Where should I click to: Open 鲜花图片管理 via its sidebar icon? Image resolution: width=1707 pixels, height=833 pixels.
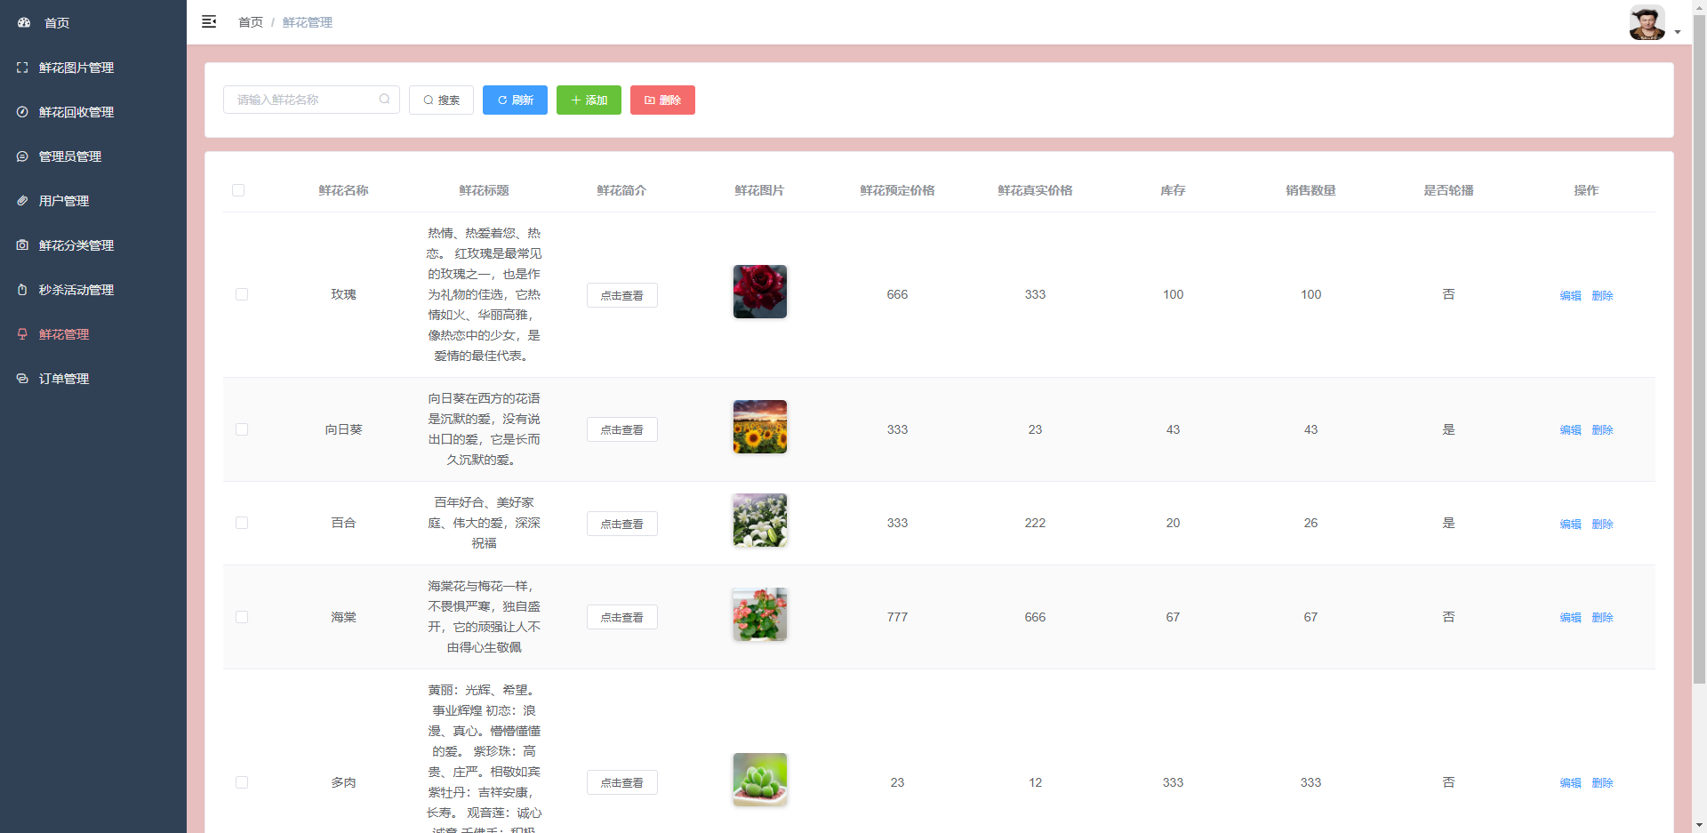coord(21,67)
